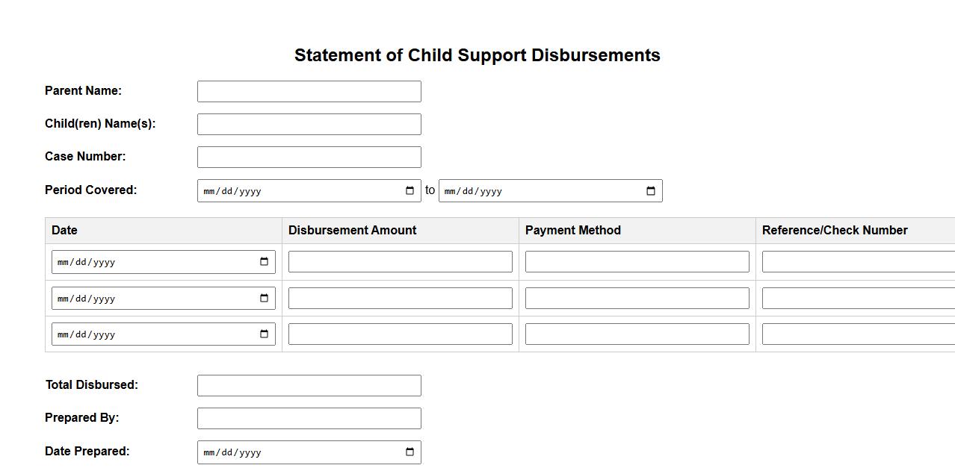
Task: Click the Payment Method column header
Action: (x=573, y=231)
